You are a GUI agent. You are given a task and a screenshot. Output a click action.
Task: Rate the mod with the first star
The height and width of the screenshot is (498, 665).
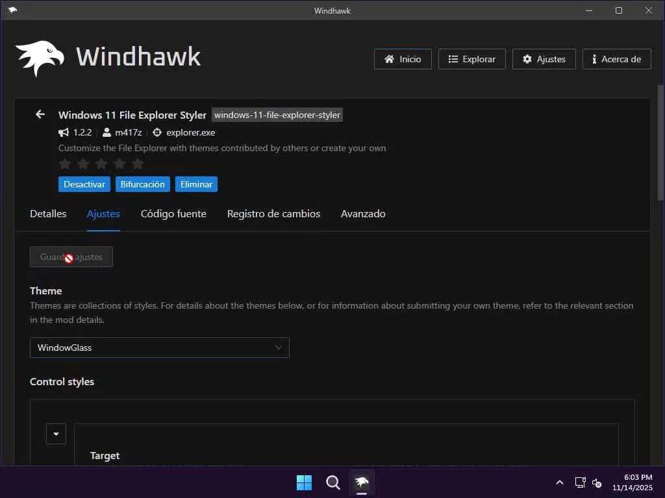pyautogui.click(x=65, y=164)
